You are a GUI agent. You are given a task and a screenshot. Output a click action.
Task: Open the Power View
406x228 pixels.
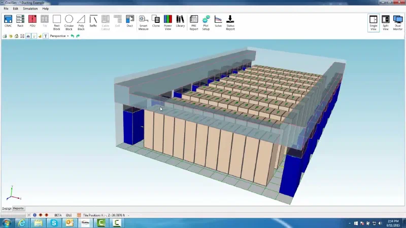pos(168,22)
